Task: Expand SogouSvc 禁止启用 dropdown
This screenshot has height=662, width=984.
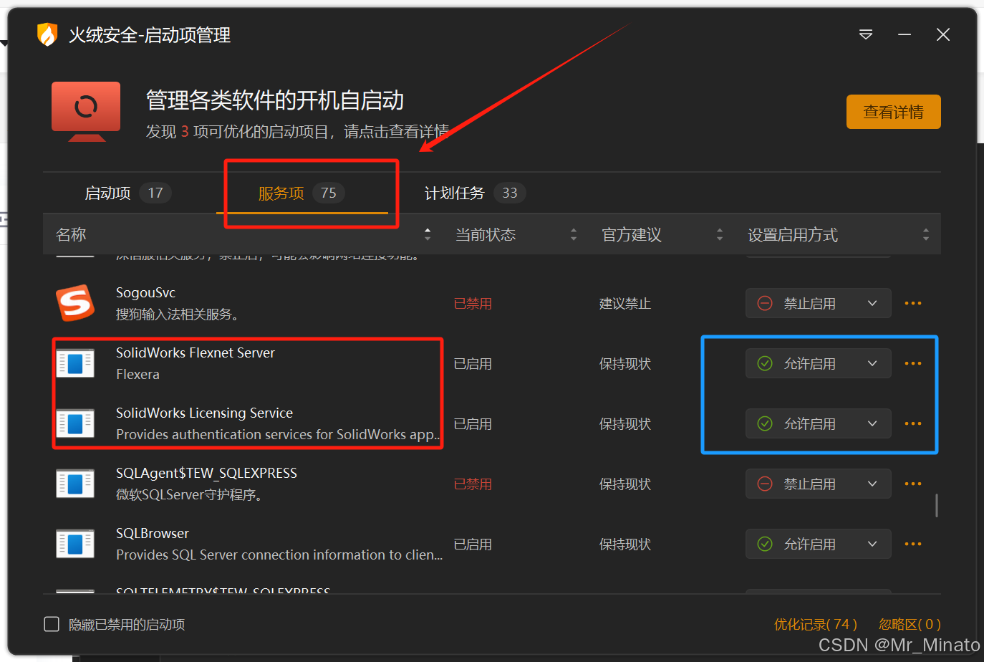Action: 819,303
